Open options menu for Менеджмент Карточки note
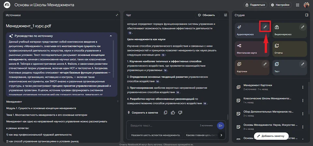This screenshot has width=313, height=146. pos(303,87)
